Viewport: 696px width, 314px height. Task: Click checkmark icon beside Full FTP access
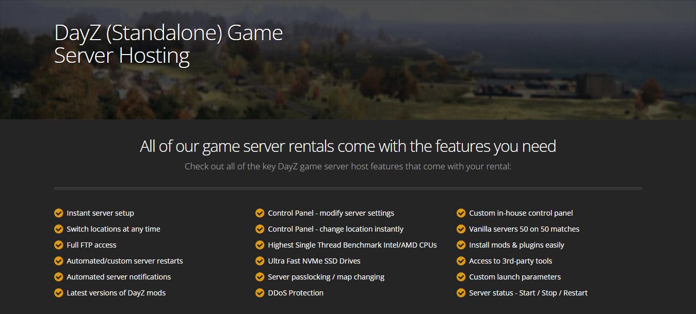[59, 245]
